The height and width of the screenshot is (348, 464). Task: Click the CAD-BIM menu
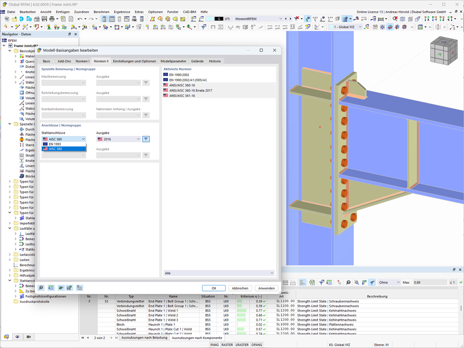click(x=189, y=12)
